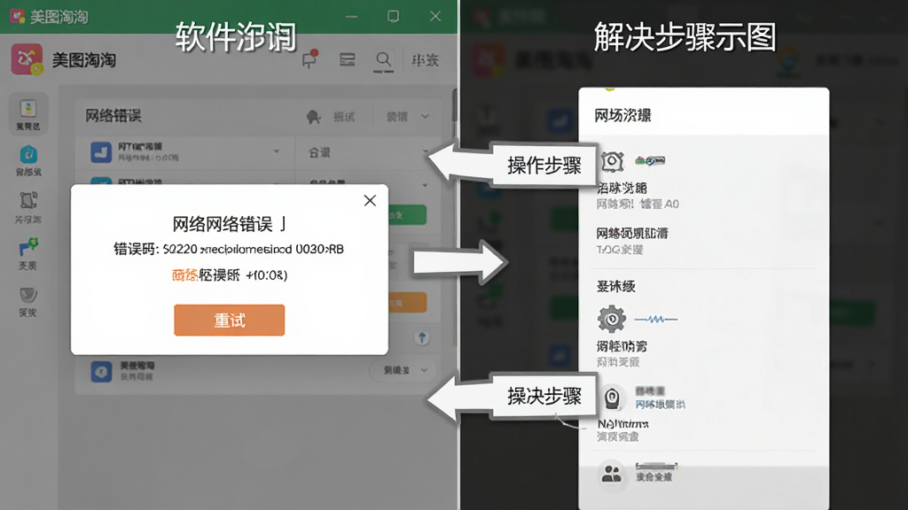908x510 pixels.
Task: Click the blue link beside the webcam icon
Action: [x=660, y=404]
